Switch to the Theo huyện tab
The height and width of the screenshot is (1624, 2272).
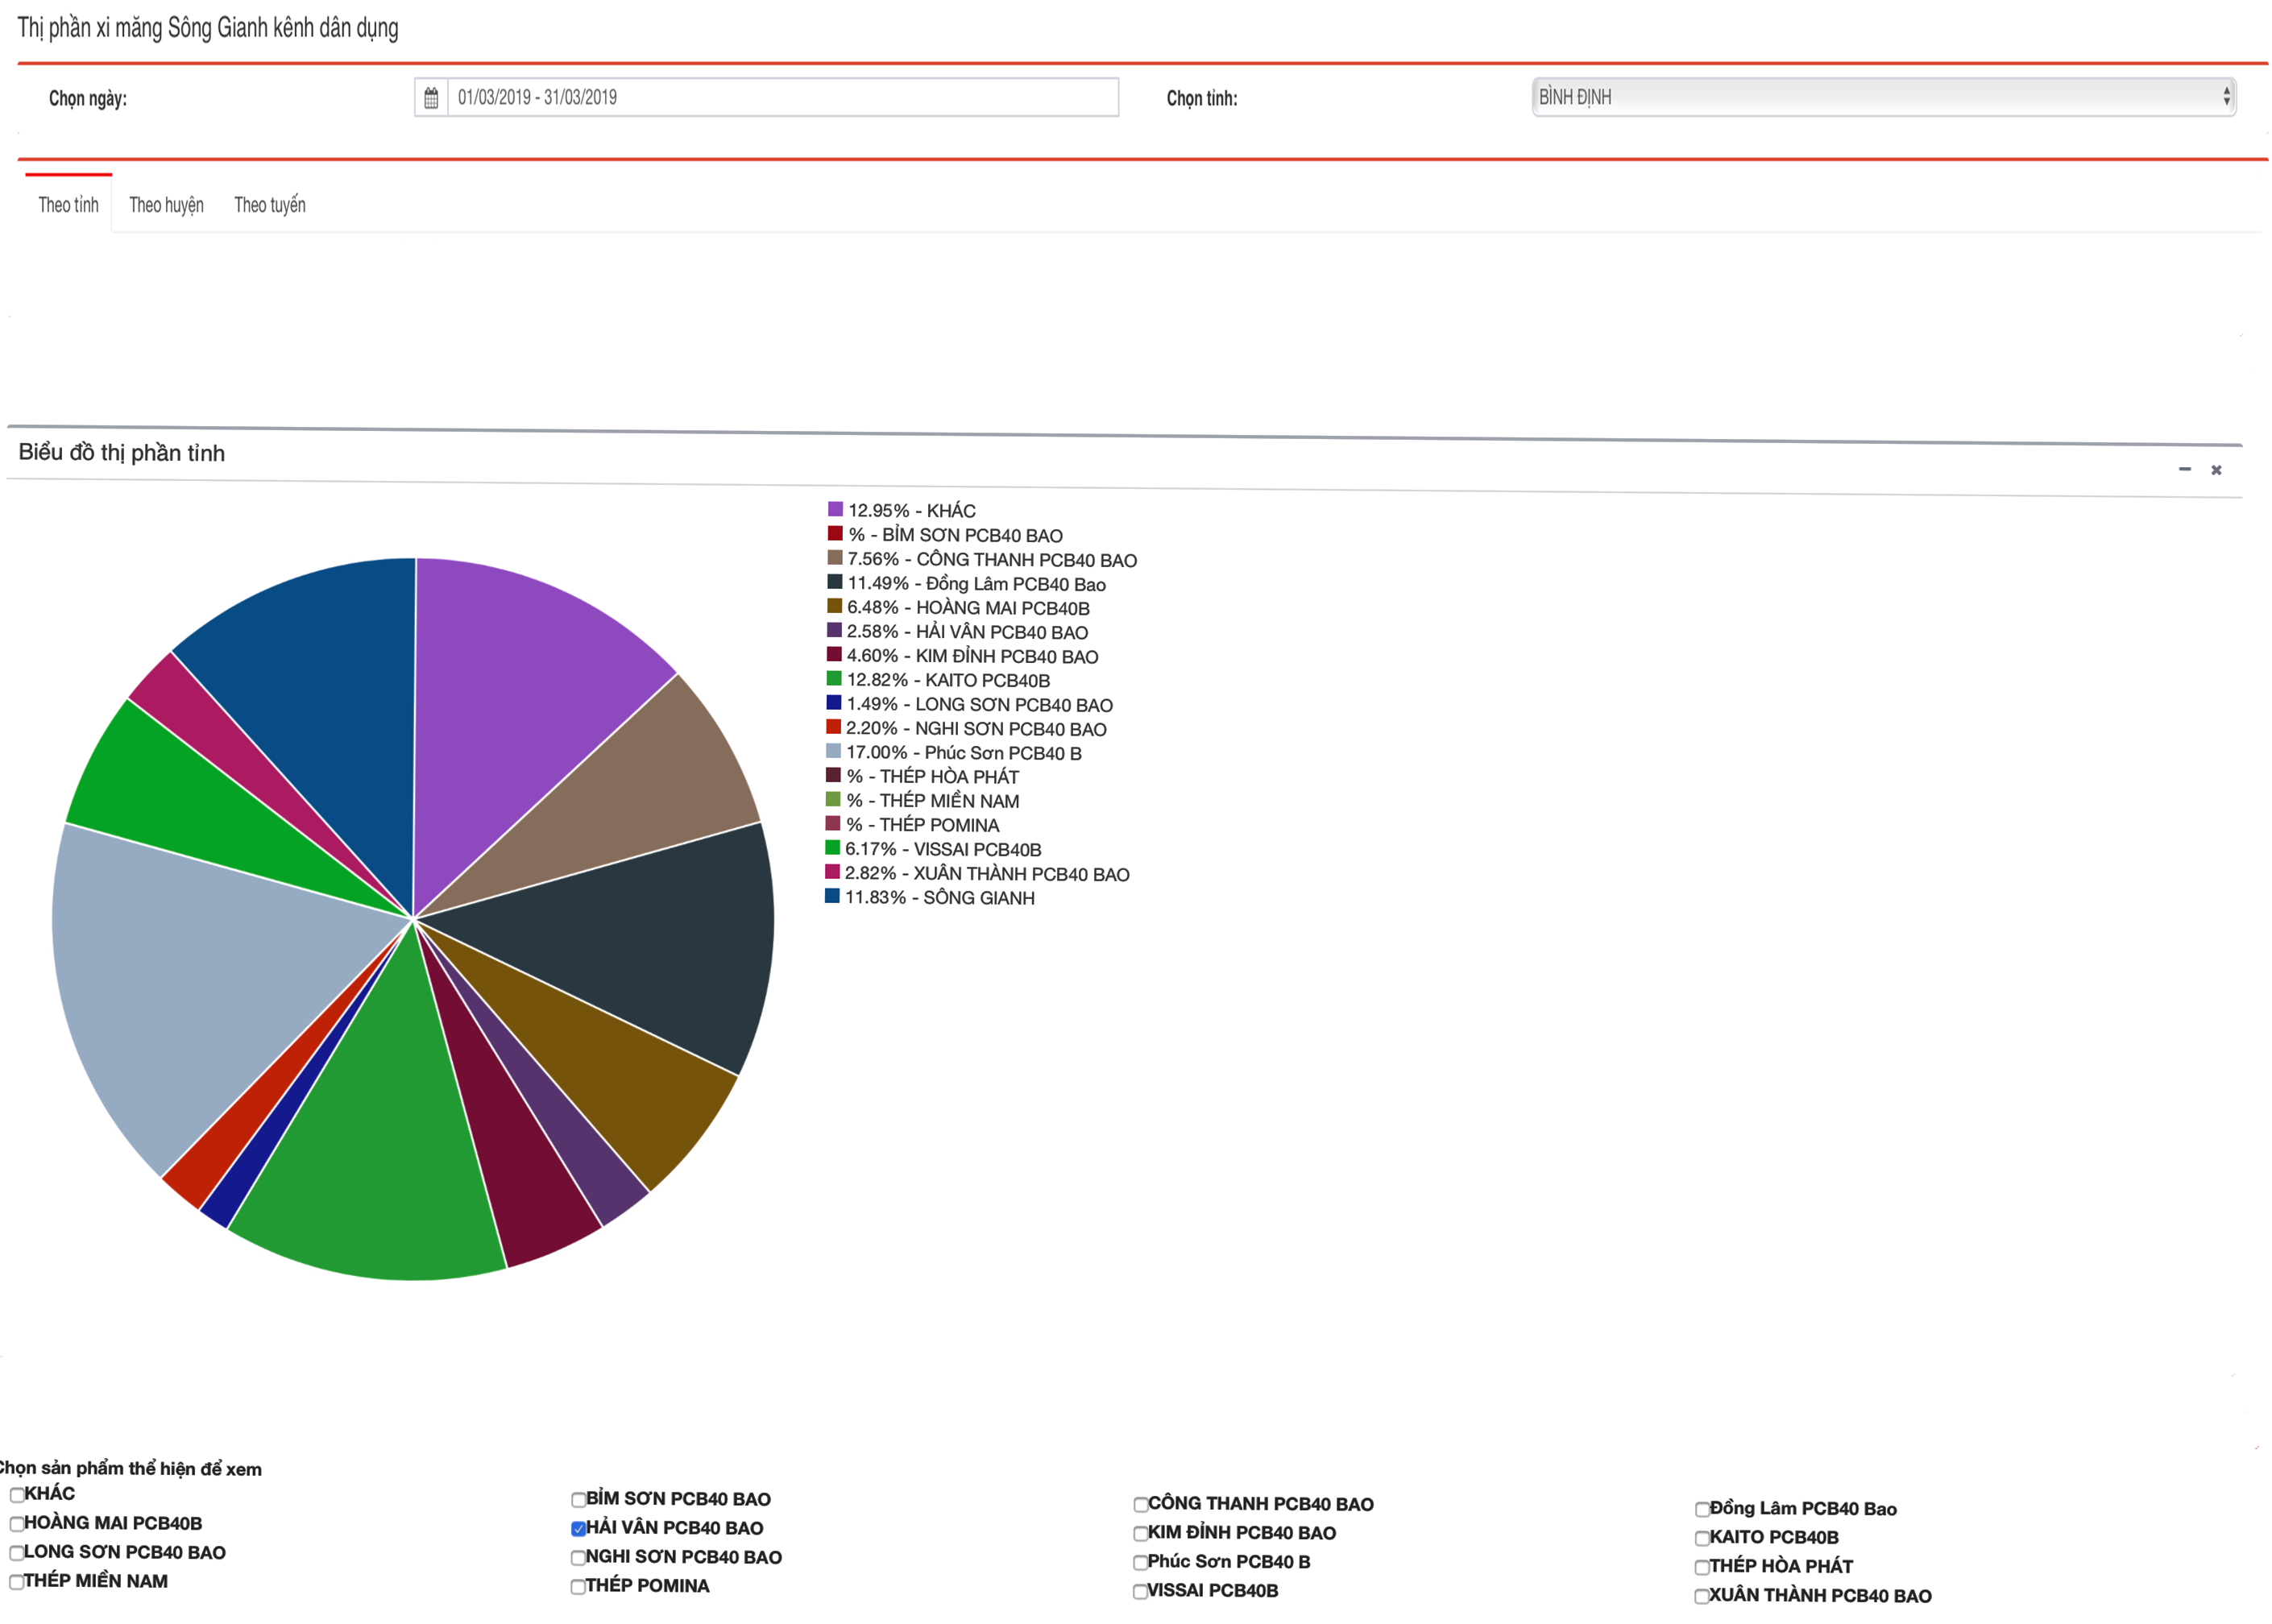(x=166, y=204)
